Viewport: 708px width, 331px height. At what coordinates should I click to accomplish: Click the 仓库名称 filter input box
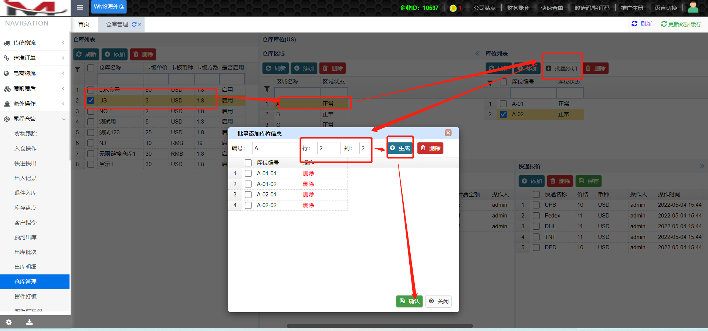tap(120, 79)
